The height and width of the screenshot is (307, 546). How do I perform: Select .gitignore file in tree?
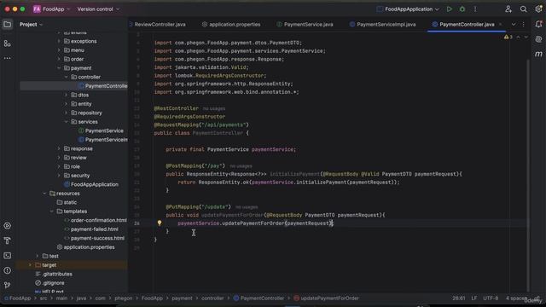53,283
